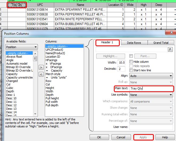Click UPC cell 9300613108614
The width and height of the screenshot is (176, 141).
[x=40, y=10]
